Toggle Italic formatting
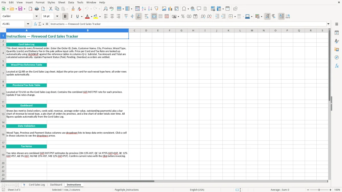The image size is (342, 192). (71, 16)
